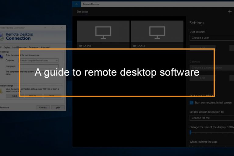234x156 pixels.
Task: Click the monitor icon of 10.1.2.233
Action: click(x=157, y=31)
